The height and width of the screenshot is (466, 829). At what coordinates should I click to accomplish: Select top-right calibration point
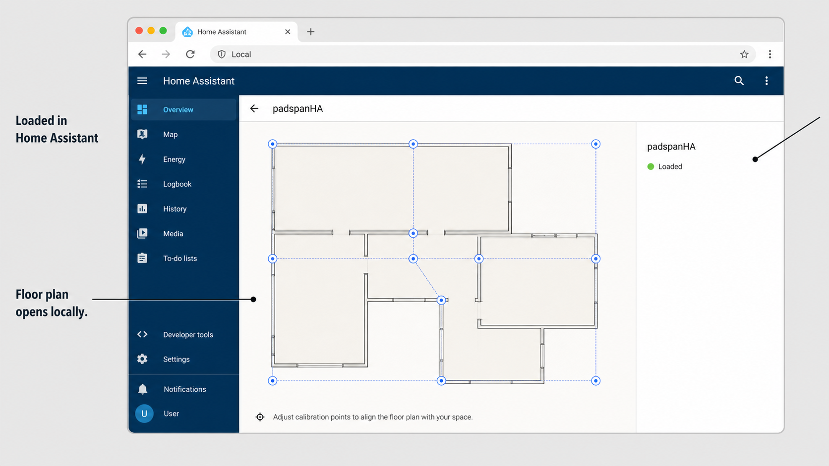pos(596,144)
